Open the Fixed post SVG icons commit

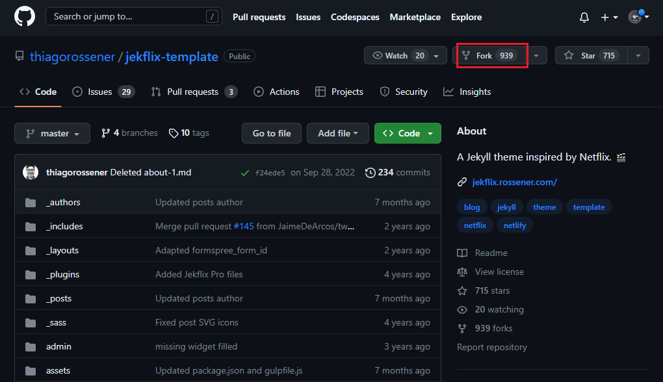click(196, 323)
